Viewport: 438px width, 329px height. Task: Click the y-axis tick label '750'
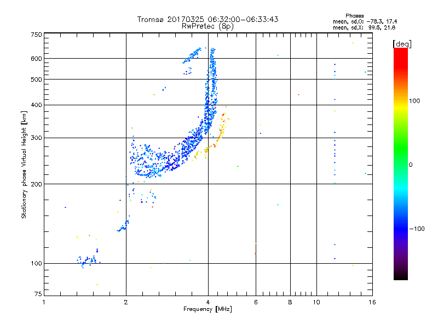click(37, 35)
